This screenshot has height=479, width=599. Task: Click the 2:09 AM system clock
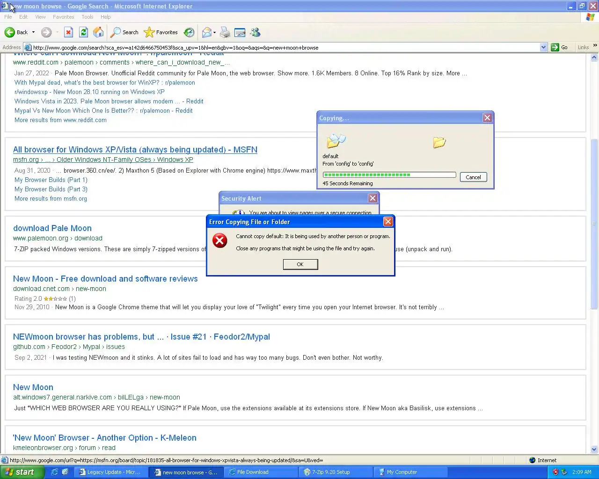click(x=582, y=472)
